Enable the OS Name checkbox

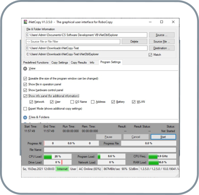(x=72, y=102)
